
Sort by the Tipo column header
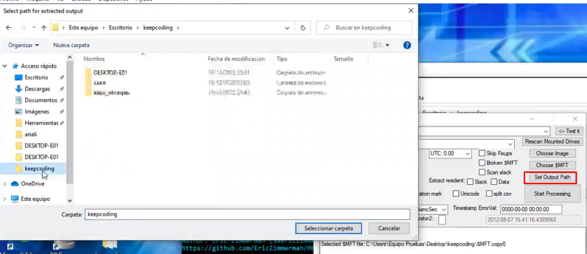(282, 59)
